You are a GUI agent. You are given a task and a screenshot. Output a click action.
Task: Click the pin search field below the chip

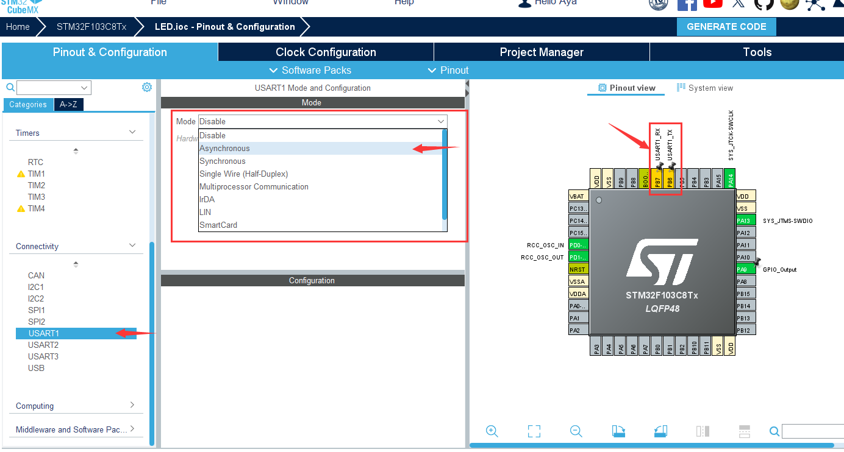point(812,431)
